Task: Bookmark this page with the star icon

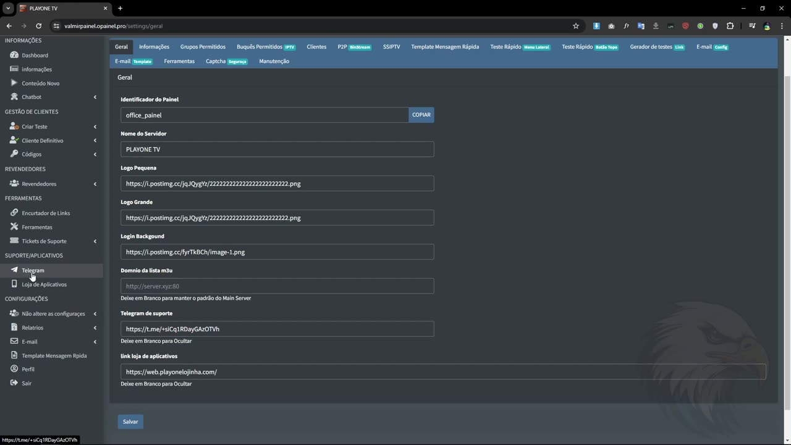Action: pyautogui.click(x=576, y=26)
